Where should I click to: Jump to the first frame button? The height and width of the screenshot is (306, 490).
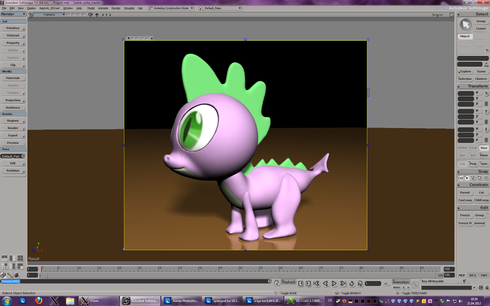pyautogui.click(x=316, y=284)
